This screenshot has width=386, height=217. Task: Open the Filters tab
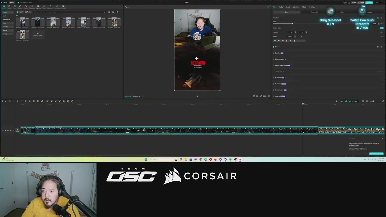pyautogui.click(x=44, y=7)
